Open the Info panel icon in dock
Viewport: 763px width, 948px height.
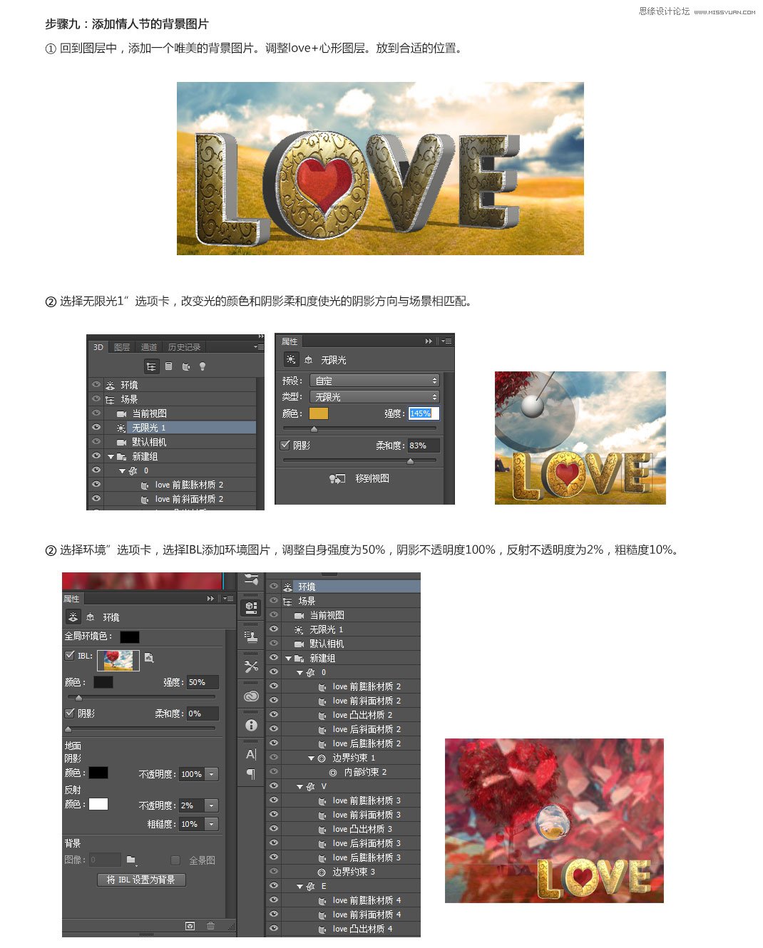(251, 725)
